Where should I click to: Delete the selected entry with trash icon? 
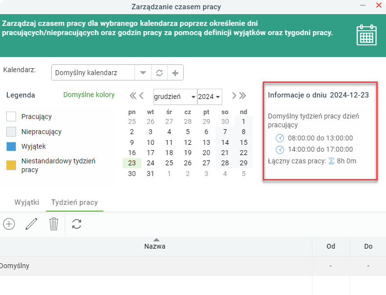tap(54, 224)
